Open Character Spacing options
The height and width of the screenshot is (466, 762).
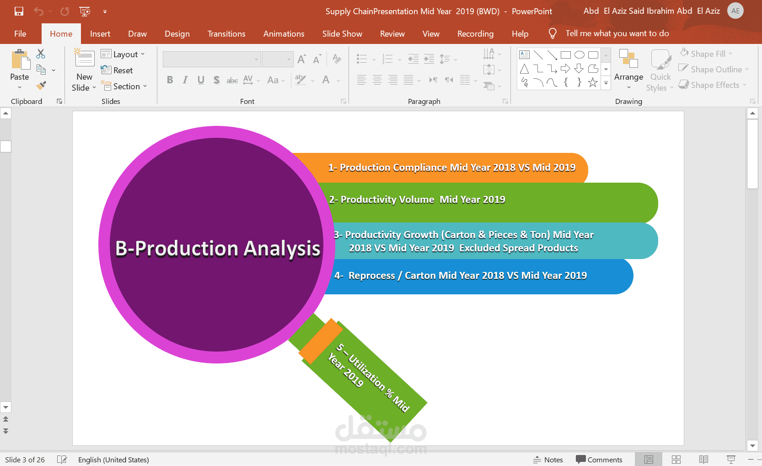251,80
